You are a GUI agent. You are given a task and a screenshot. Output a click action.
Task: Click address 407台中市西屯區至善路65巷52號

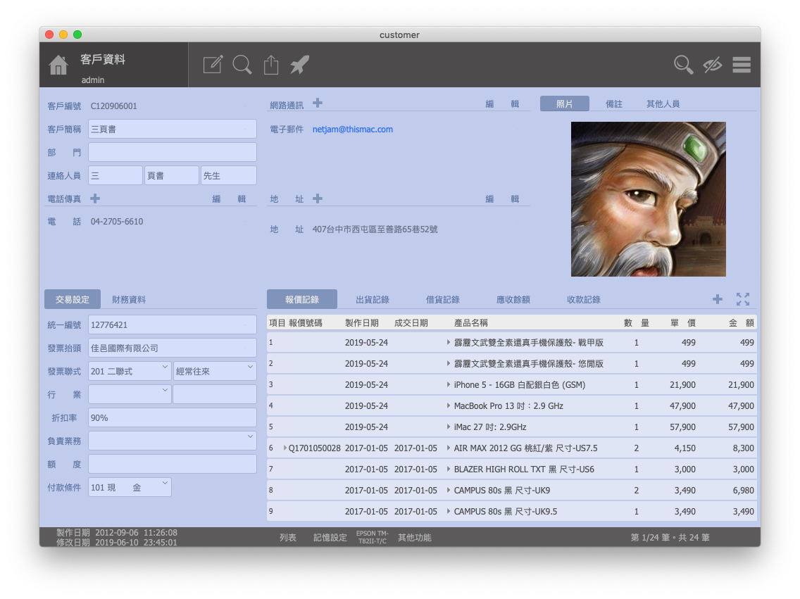[375, 229]
